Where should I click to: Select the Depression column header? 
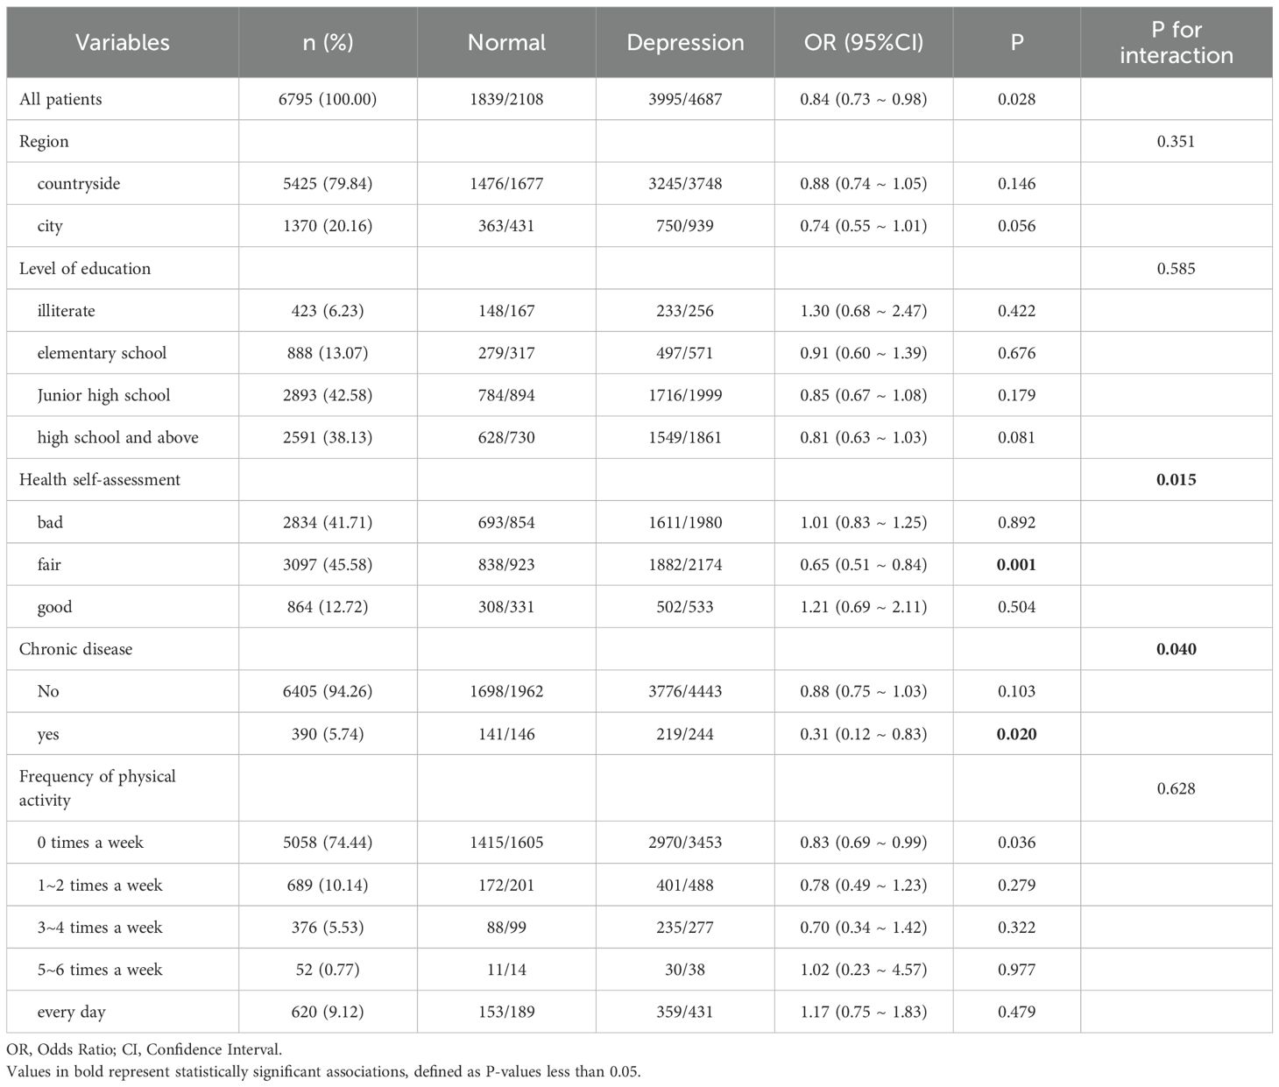tap(685, 42)
